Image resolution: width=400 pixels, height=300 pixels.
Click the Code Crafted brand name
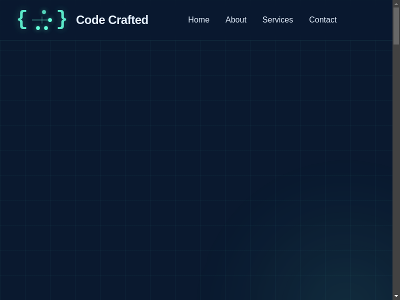tap(112, 20)
